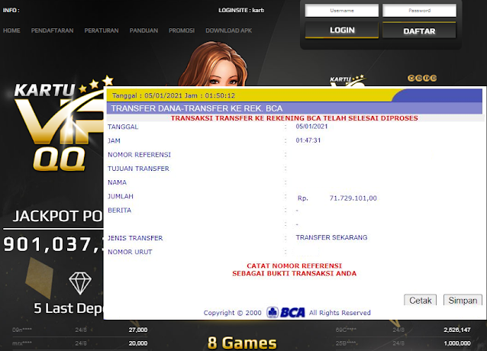Click the deposit row showing 27,000
The image size is (487, 351).
(x=80, y=330)
